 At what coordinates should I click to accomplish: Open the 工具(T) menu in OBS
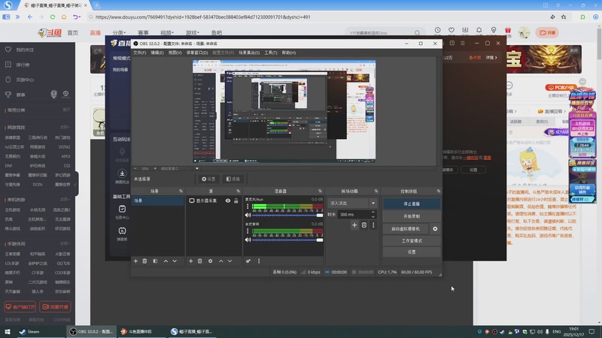271,53
